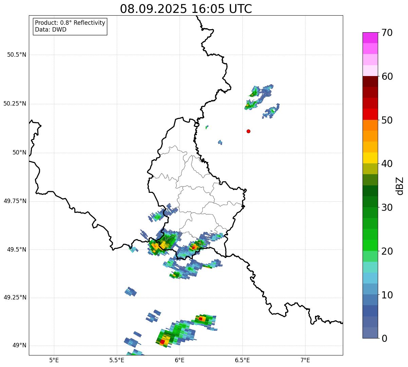The image size is (408, 367).
Task: Click the dark maroon colorbar segment below 60
Action: (x=370, y=81)
